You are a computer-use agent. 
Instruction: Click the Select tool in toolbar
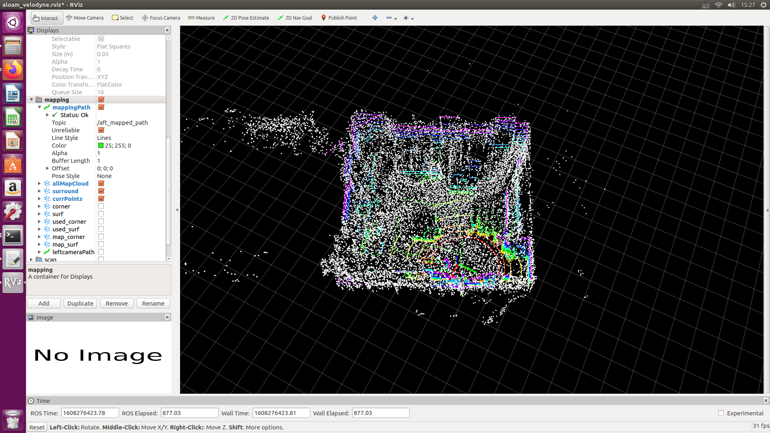(x=123, y=18)
